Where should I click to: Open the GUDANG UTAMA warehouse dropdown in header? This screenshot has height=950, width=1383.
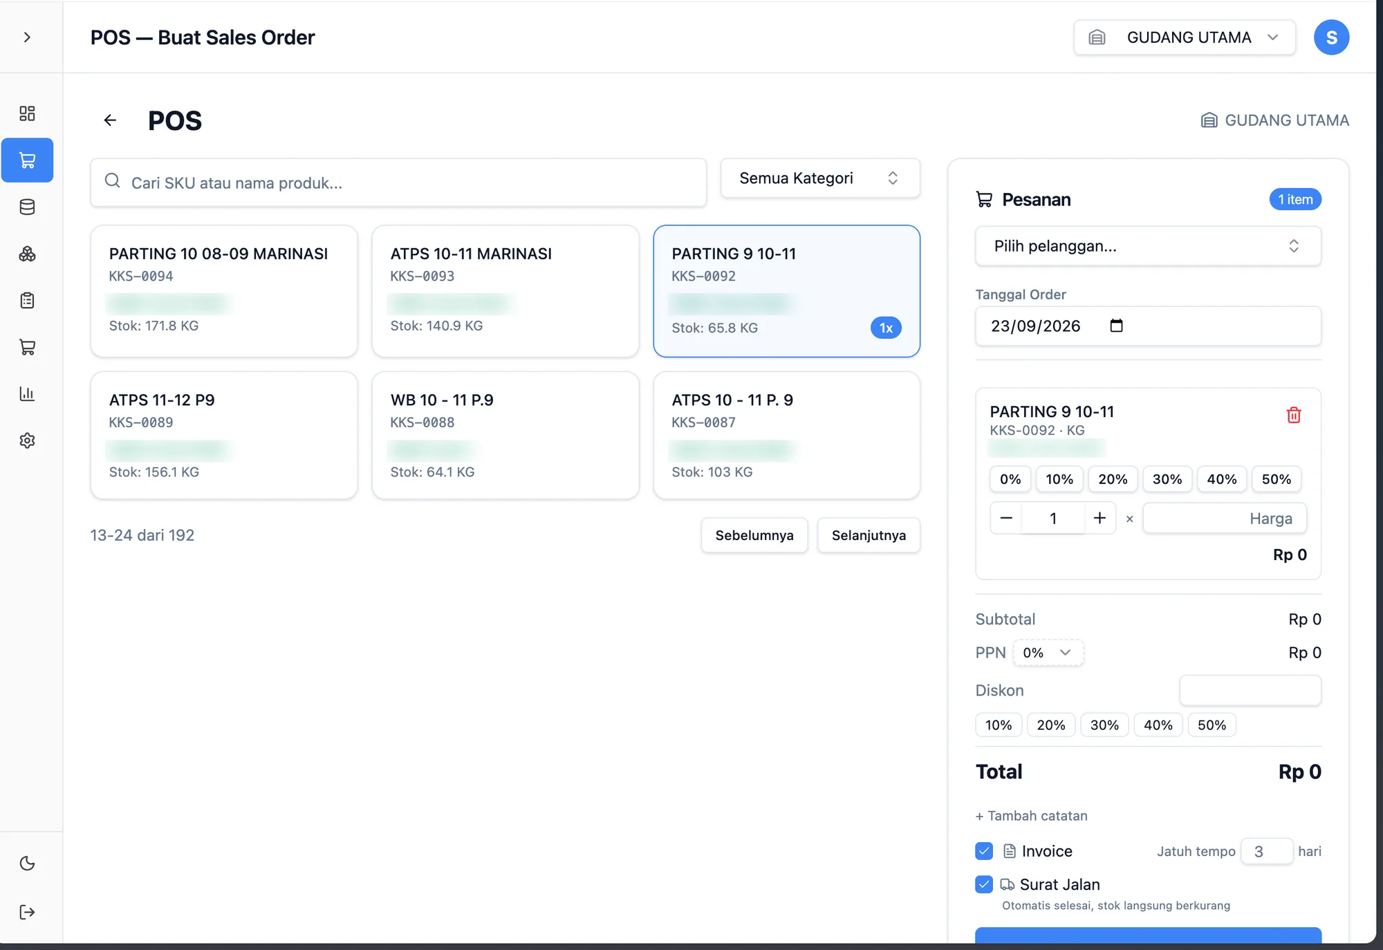coord(1185,37)
